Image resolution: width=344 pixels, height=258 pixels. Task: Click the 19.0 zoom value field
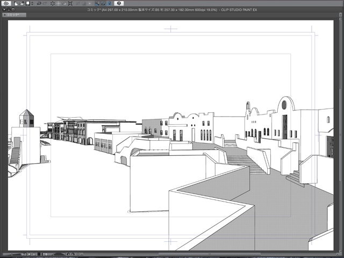click(x=24, y=254)
